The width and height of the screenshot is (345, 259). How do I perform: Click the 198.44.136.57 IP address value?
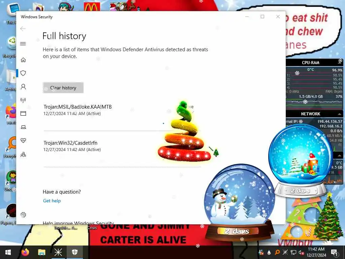click(x=330, y=121)
